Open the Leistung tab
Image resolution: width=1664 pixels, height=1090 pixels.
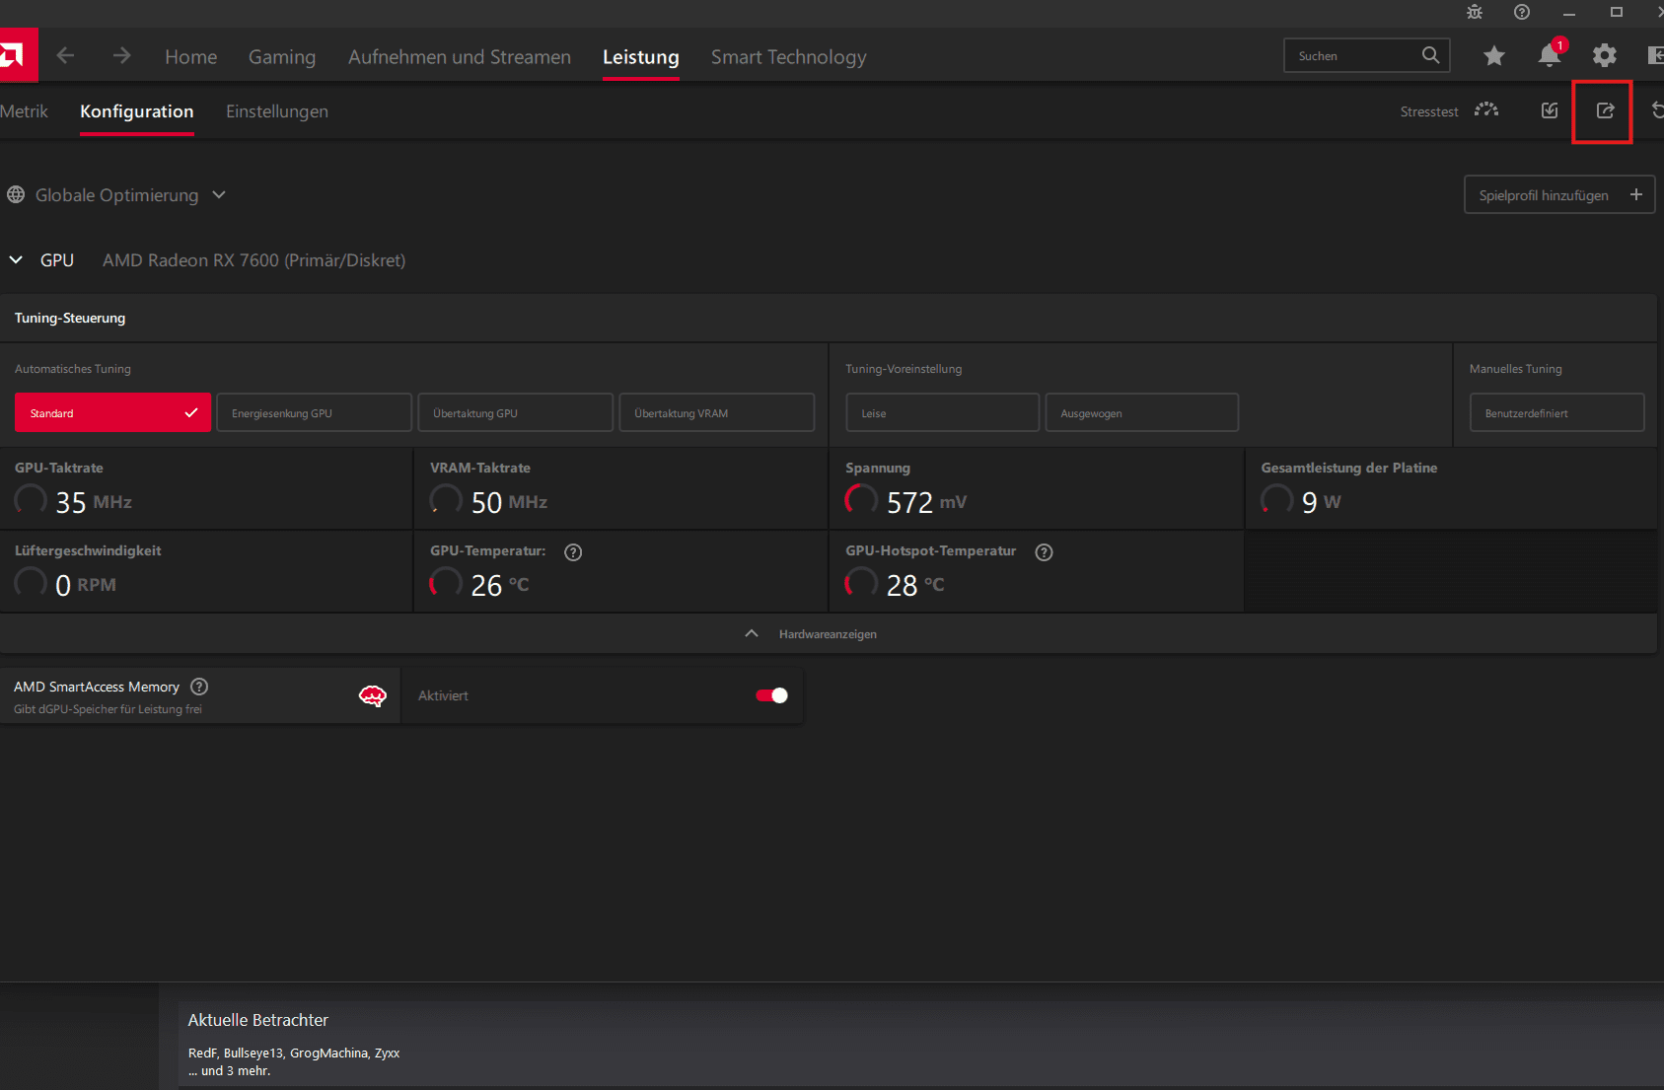pos(641,57)
